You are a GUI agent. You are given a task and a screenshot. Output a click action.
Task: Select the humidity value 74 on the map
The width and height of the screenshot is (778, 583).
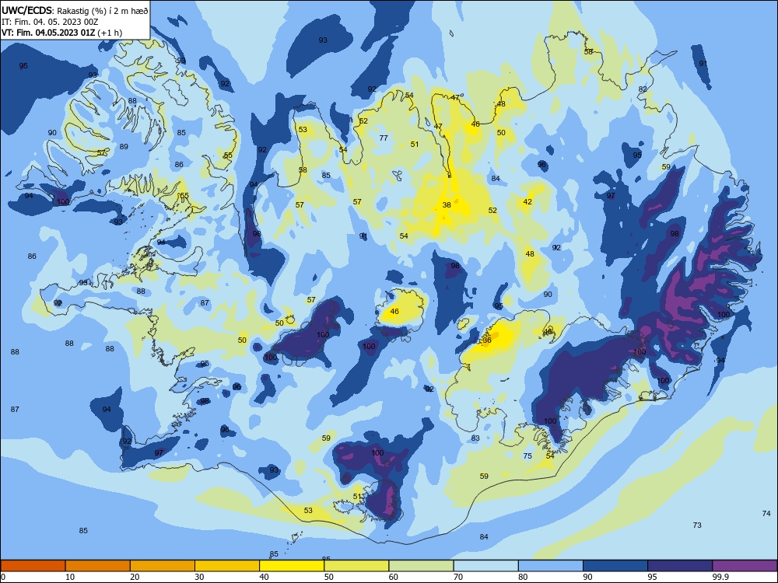(x=766, y=514)
